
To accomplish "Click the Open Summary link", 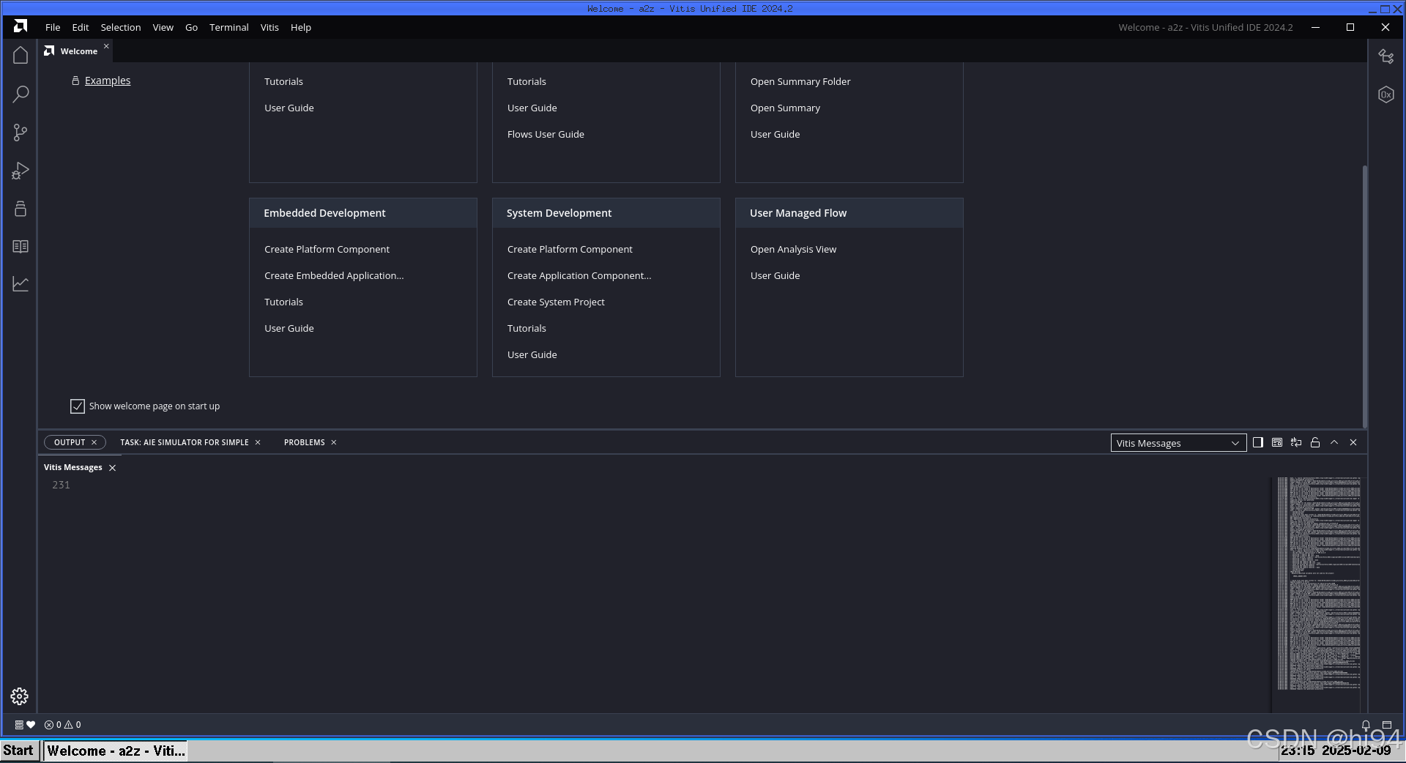I will pyautogui.click(x=785, y=108).
